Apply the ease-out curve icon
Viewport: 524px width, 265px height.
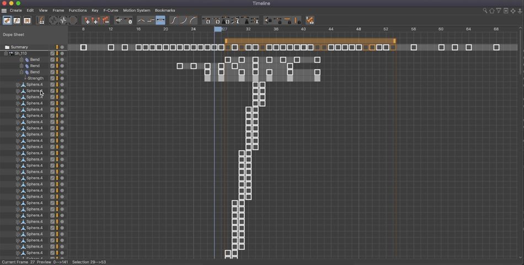[x=193, y=20]
